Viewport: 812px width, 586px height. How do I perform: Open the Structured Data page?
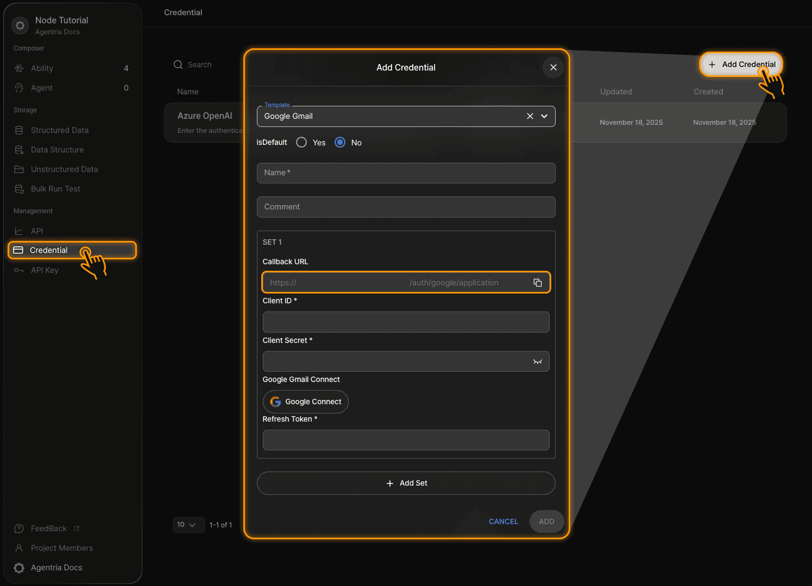click(x=72, y=130)
